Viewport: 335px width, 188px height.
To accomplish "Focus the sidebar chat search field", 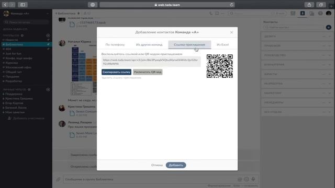I will click(26, 22).
